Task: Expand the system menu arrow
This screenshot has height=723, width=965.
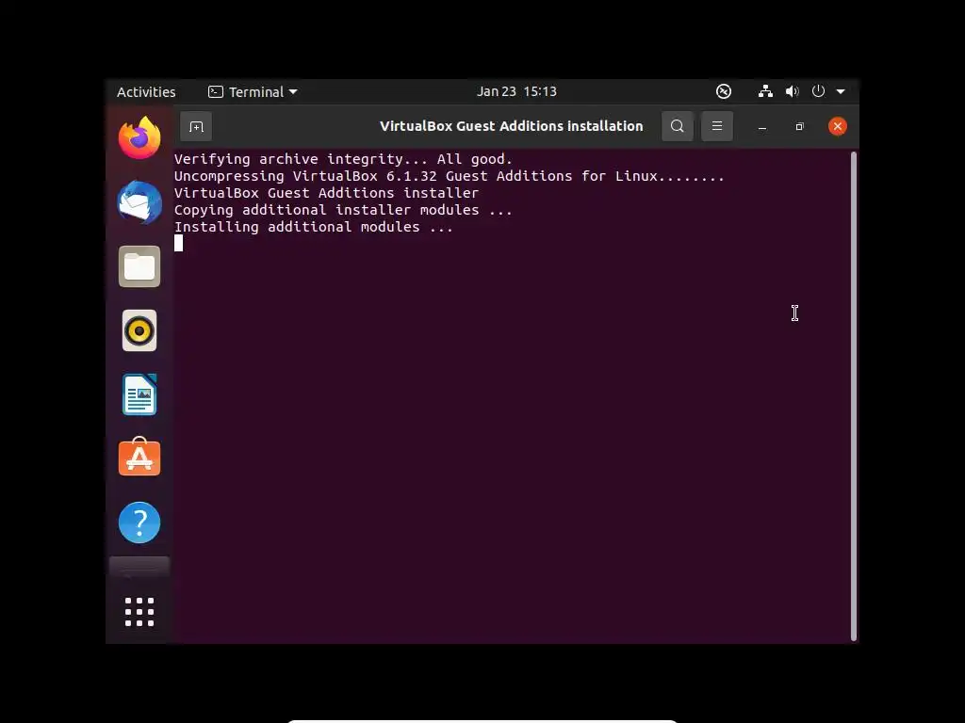Action: pyautogui.click(x=841, y=91)
